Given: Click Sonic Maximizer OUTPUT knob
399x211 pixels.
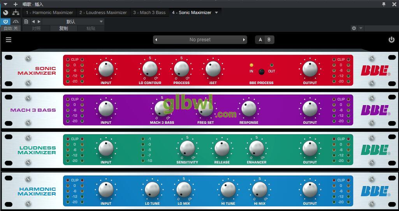Looking at the screenshot, I should 310,69.
